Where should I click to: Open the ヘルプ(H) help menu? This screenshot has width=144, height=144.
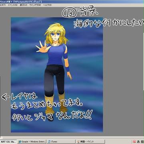click(47, 5)
